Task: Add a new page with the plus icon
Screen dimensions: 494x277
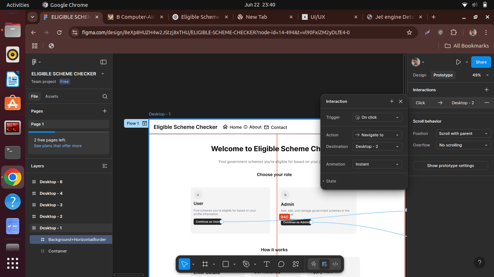Action: 105,111
